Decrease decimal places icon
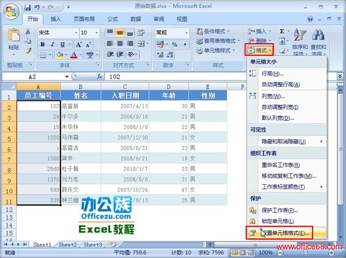 pos(170,55)
